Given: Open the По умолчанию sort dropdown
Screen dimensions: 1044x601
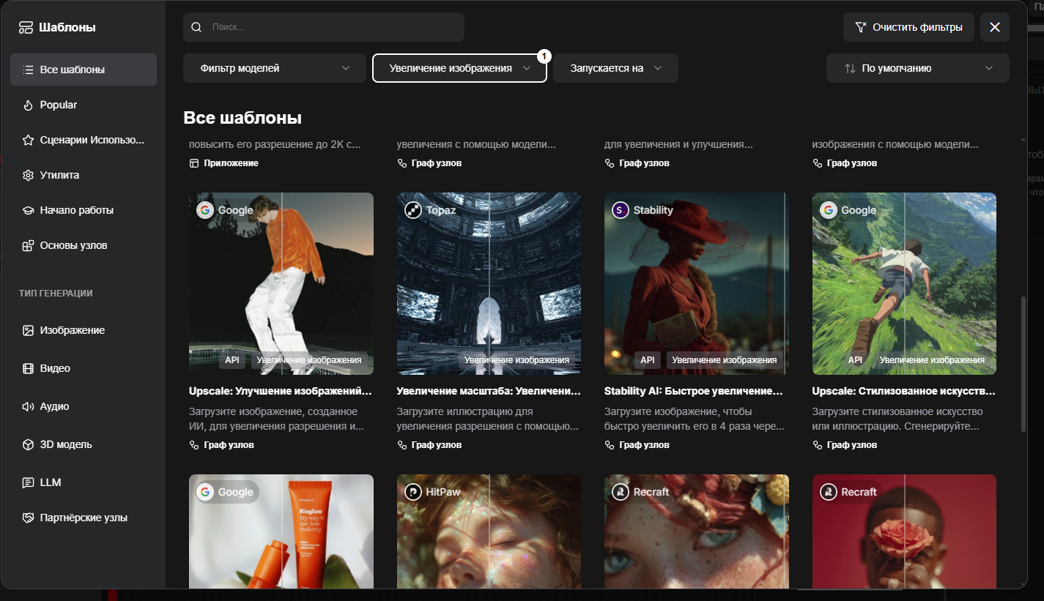Looking at the screenshot, I should (x=917, y=68).
